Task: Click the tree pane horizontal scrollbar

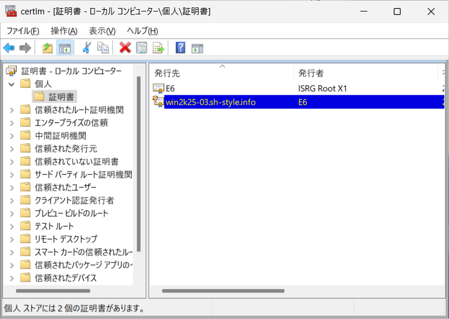Action: [53, 291]
